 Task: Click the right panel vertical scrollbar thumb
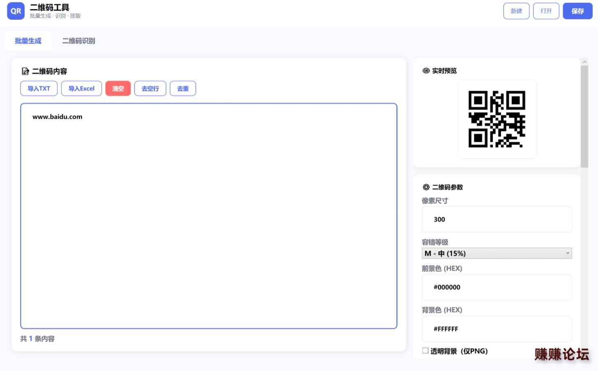584,116
